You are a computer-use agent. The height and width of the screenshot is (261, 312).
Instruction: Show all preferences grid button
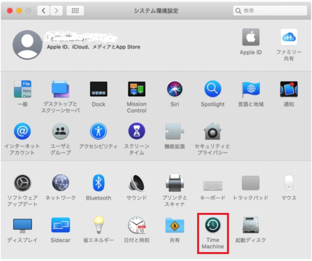(75, 10)
